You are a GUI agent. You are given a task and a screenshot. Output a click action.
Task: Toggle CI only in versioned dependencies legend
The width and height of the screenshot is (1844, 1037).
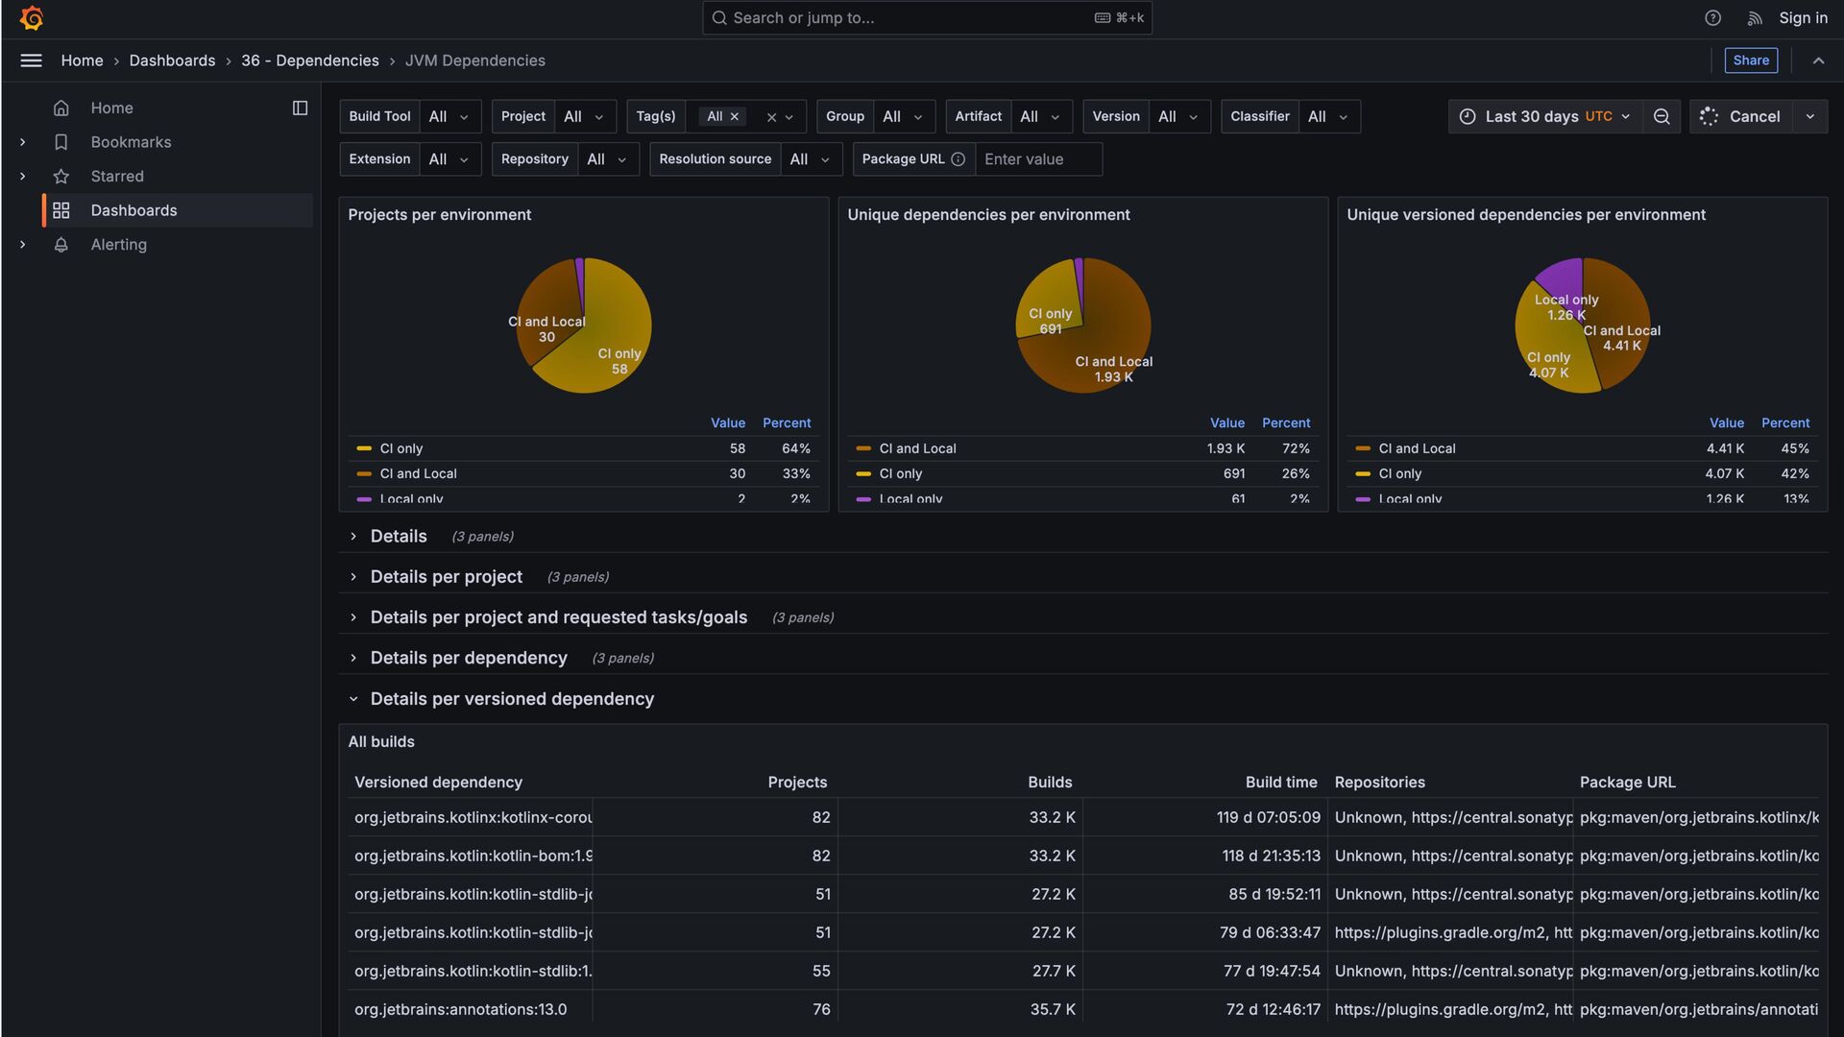point(1399,473)
